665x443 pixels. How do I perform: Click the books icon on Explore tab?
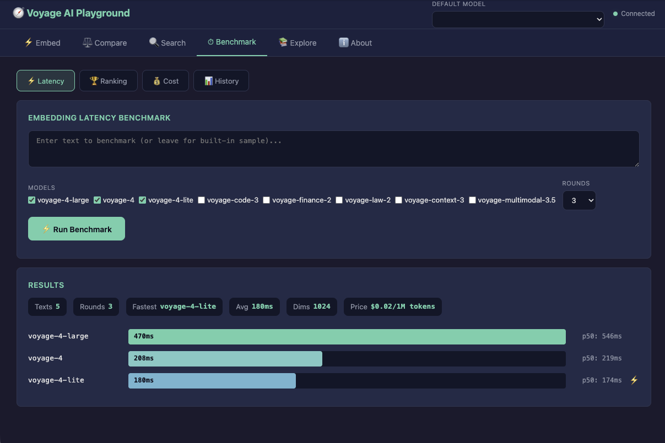[283, 42]
